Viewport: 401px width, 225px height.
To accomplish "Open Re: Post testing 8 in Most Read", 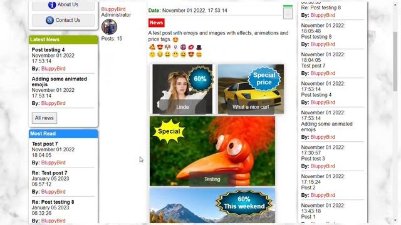I will [53, 202].
